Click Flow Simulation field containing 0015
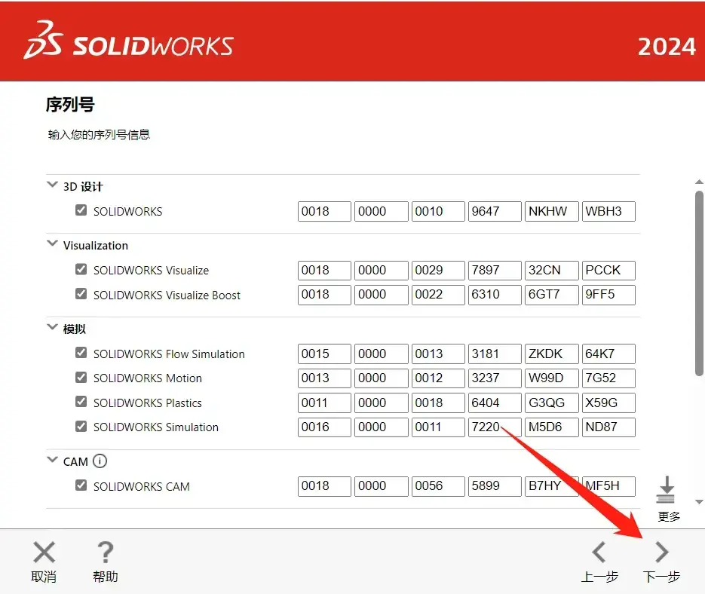This screenshot has width=705, height=594. (324, 354)
